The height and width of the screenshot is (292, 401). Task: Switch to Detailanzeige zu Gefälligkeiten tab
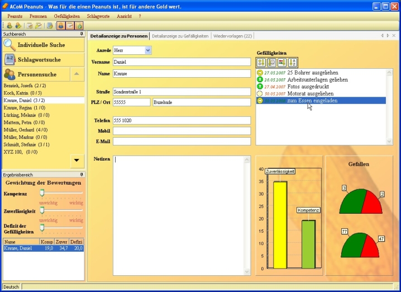pyautogui.click(x=180, y=36)
